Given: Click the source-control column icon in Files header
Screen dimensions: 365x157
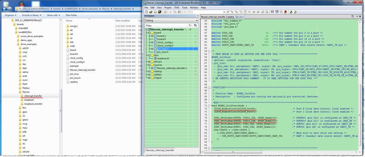Looking at the screenshot, I should (x=196, y=25).
